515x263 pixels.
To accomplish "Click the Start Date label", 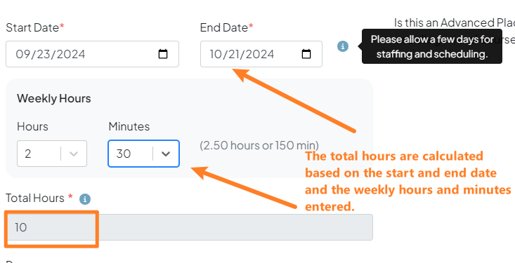I will (x=35, y=27).
